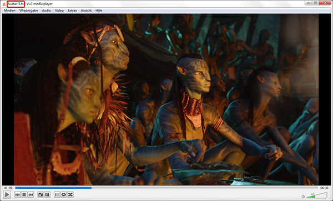Open the Ansicht menu
The width and height of the screenshot is (333, 201).
click(x=86, y=11)
